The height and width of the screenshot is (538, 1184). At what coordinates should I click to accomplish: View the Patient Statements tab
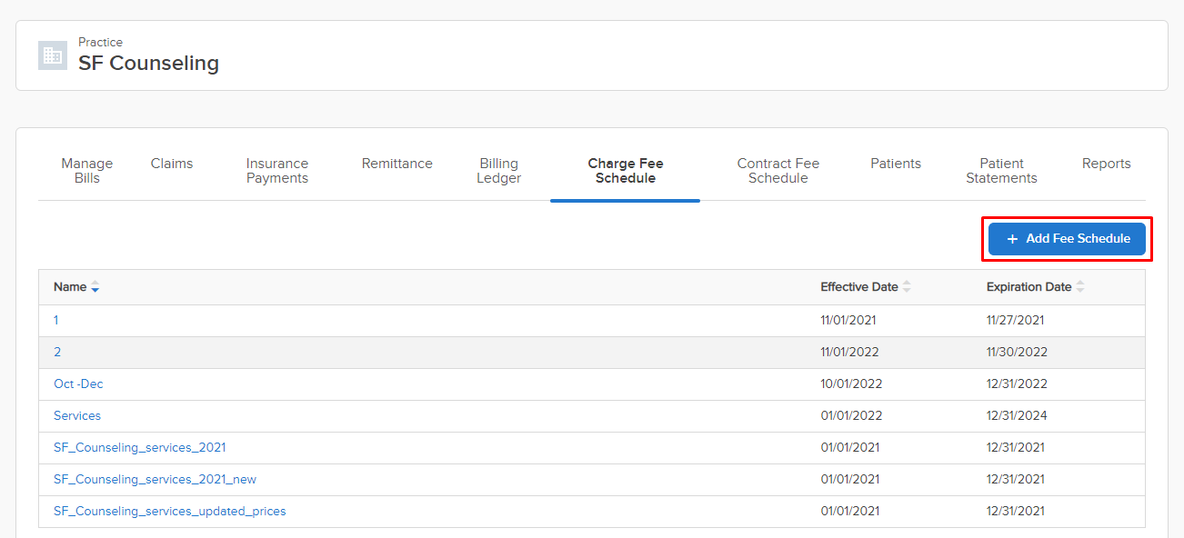pos(1001,171)
